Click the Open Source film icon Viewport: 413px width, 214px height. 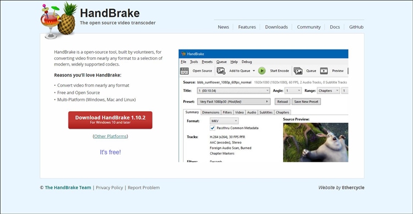pos(184,71)
